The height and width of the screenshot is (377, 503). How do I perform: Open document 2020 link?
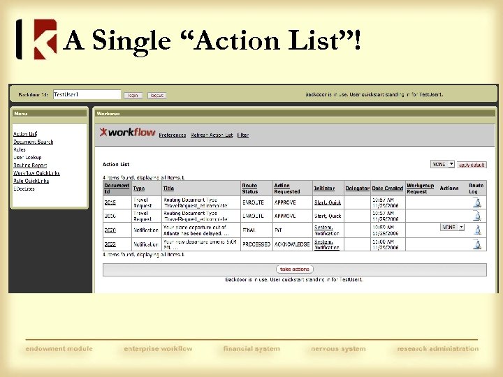pyautogui.click(x=110, y=230)
